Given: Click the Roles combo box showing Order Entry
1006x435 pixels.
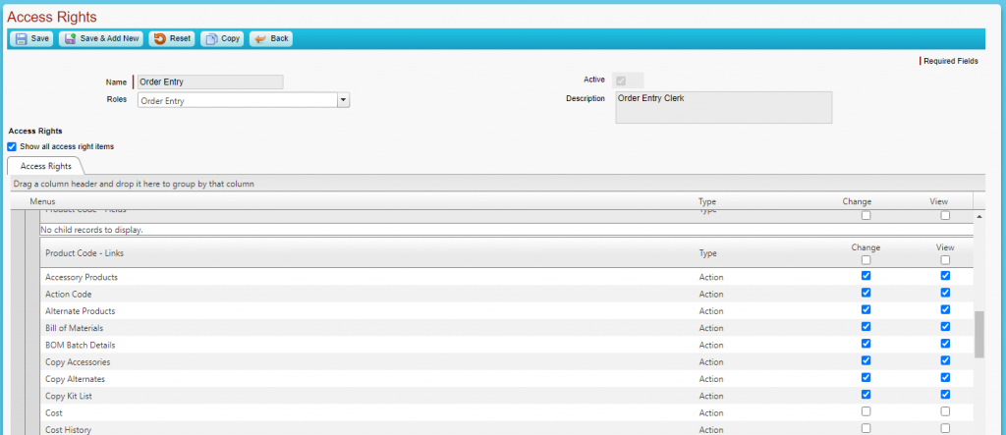Looking at the screenshot, I should click(244, 100).
